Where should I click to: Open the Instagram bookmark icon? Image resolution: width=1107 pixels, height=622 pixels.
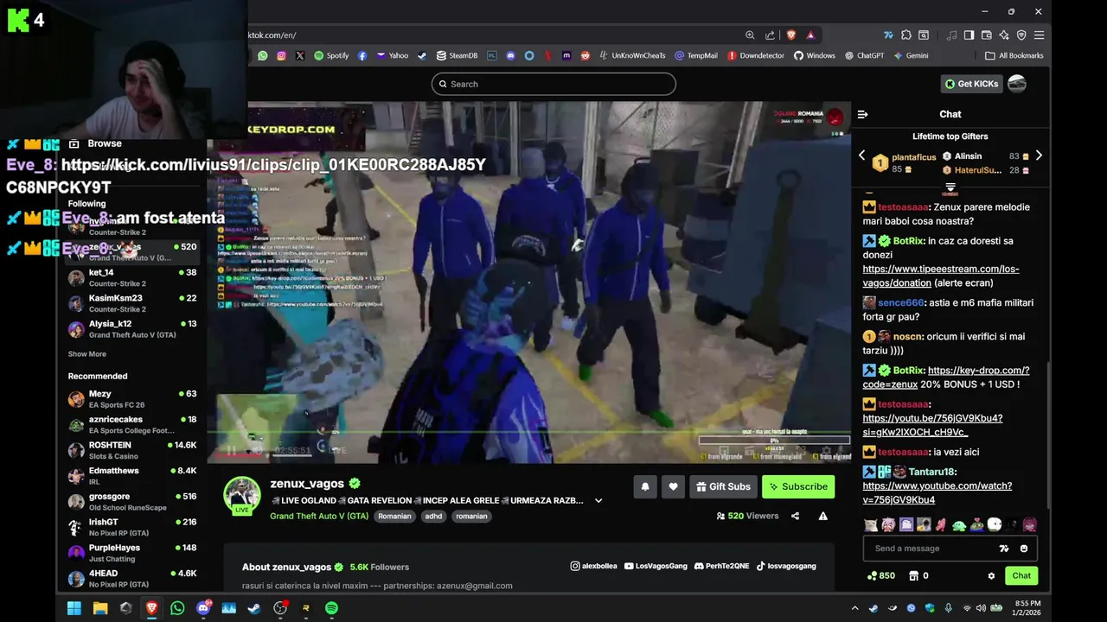coord(281,55)
